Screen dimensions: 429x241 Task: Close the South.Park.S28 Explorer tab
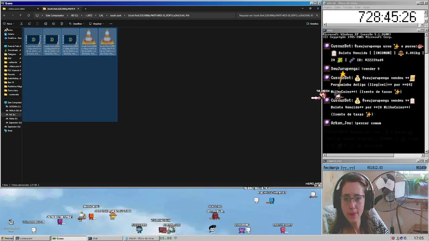pos(78,9)
